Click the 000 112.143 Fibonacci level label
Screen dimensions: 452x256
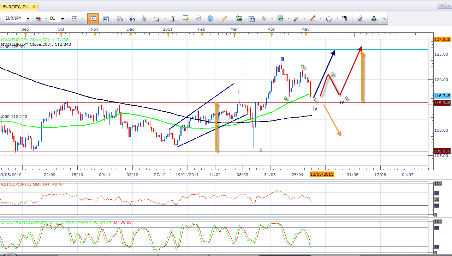coord(14,117)
